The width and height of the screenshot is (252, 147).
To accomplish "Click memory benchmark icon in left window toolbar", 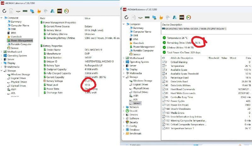I will (x=25, y=11).
